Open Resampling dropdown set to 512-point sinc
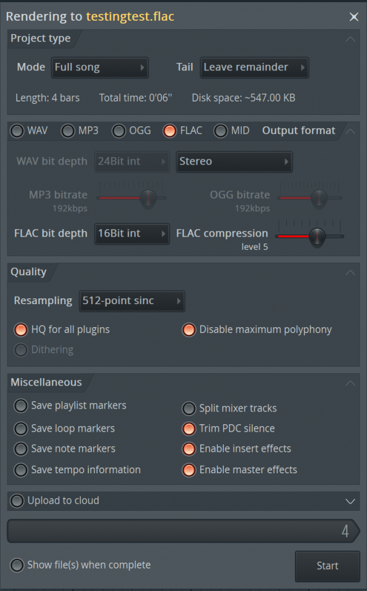Image resolution: width=367 pixels, height=591 pixels. coord(132,301)
